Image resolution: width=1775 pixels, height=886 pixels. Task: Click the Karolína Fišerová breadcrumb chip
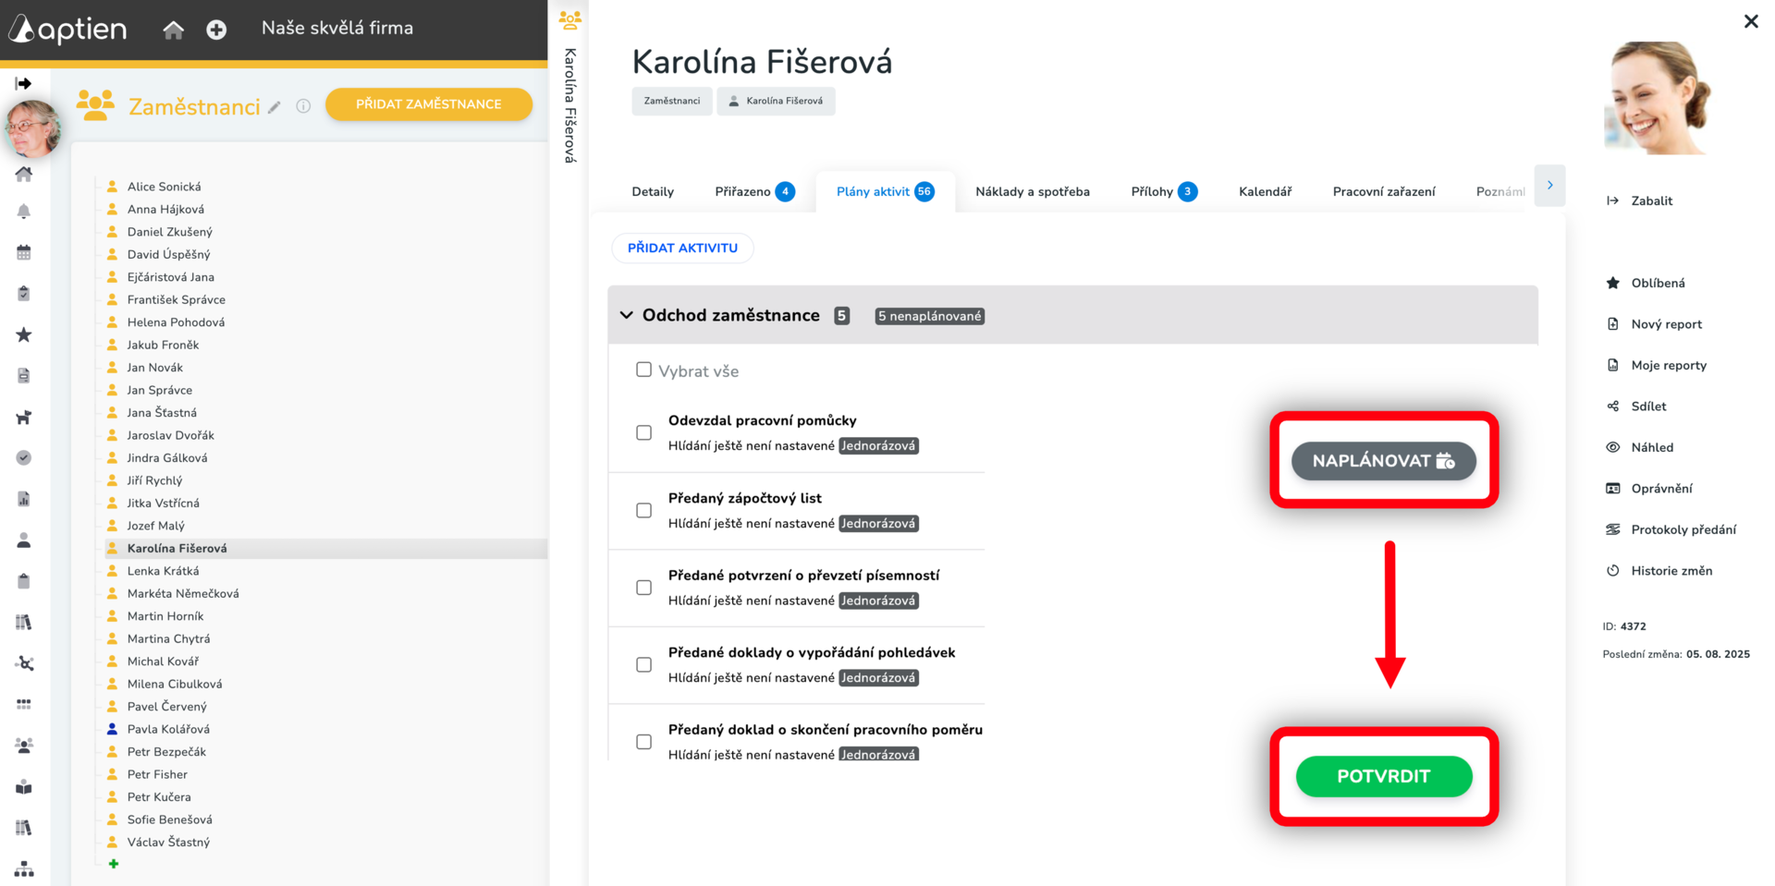click(776, 101)
